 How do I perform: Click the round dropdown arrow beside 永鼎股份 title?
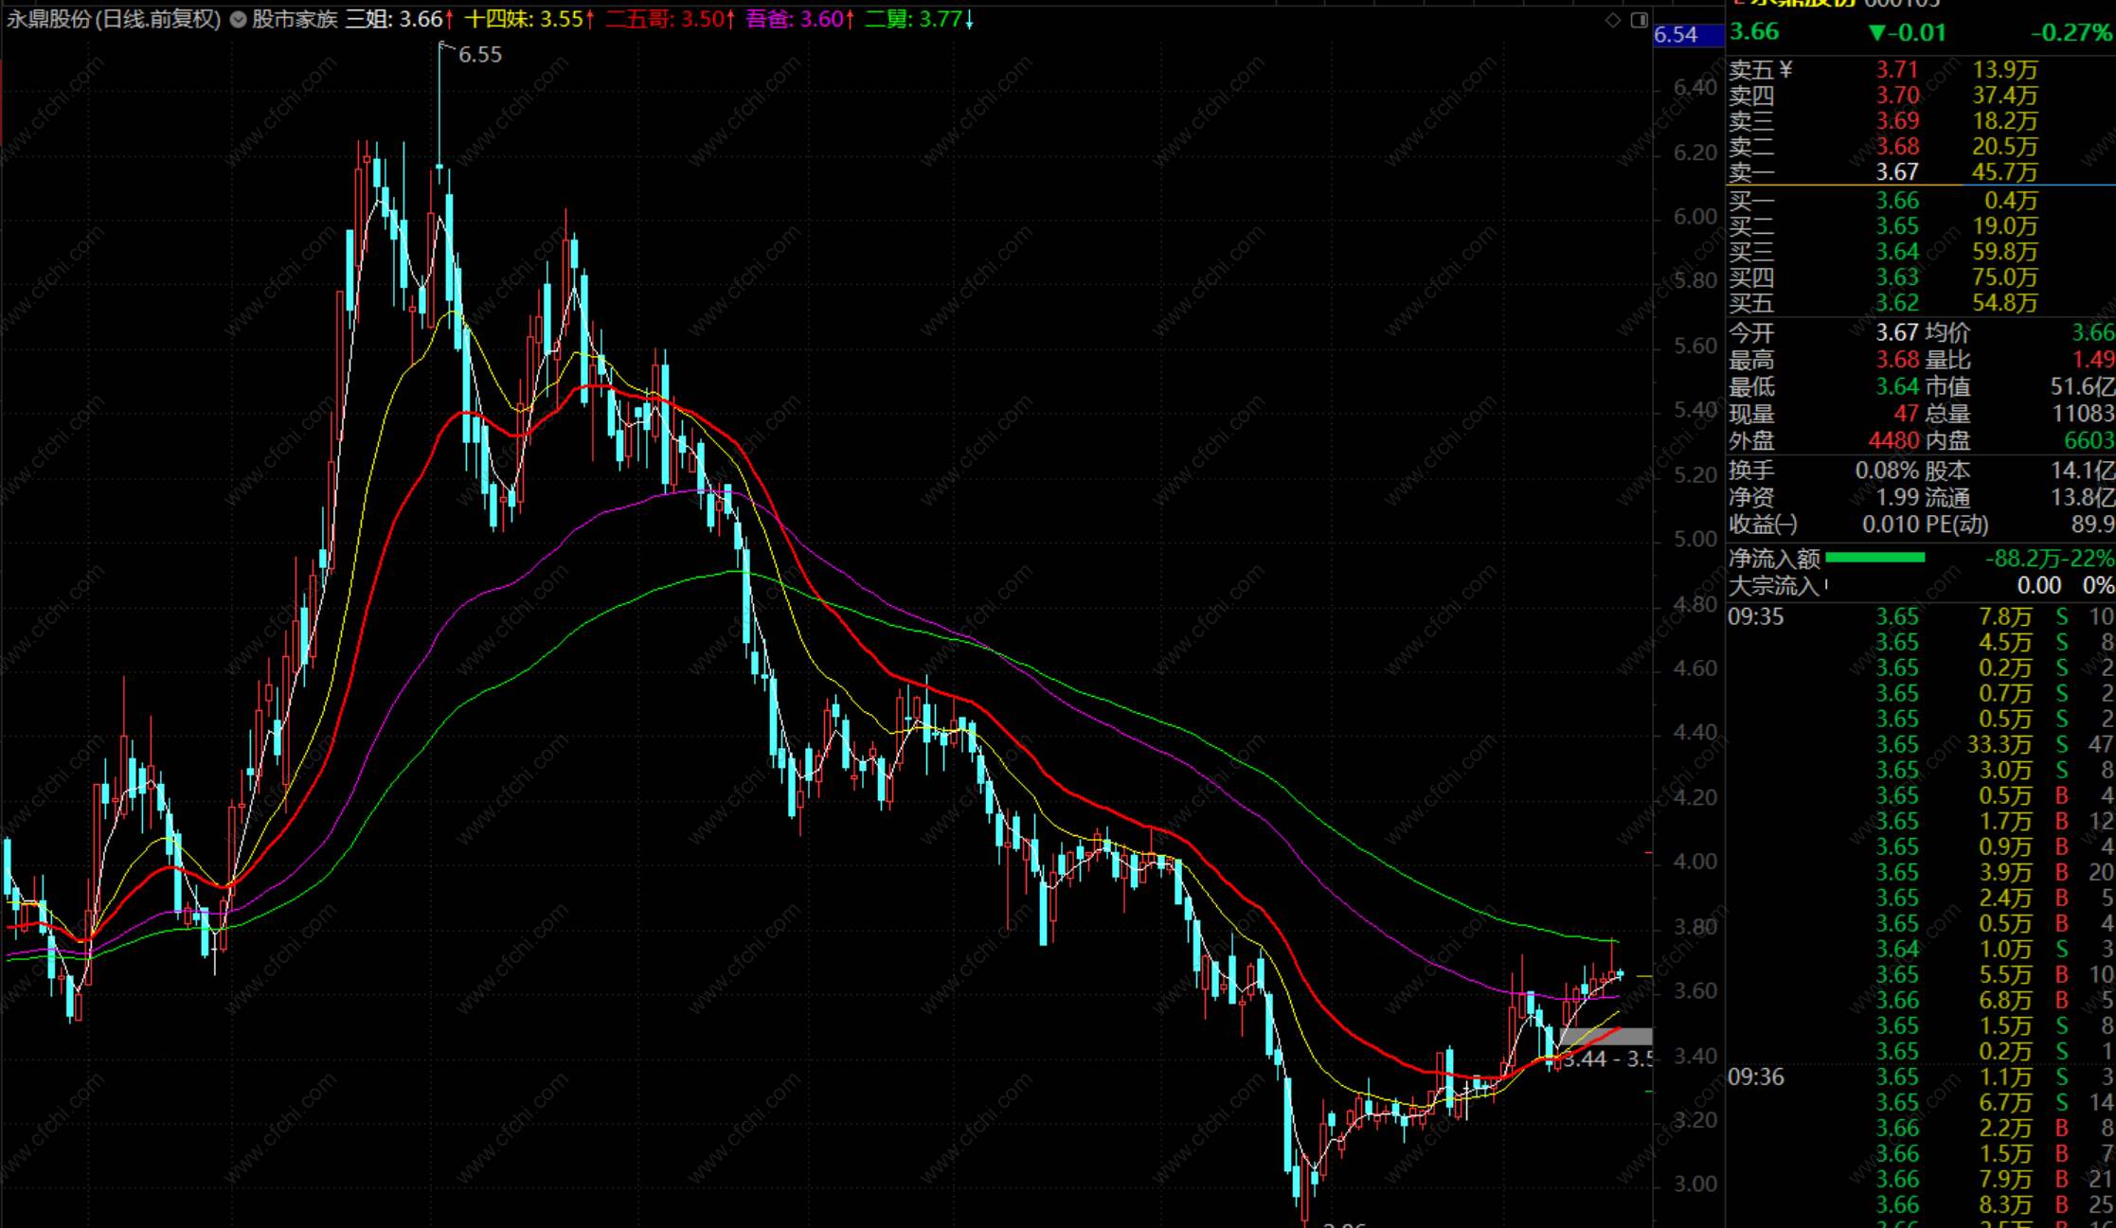click(x=238, y=20)
